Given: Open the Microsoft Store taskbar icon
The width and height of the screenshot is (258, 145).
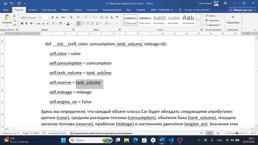Looking at the screenshot, I should 144,140.
